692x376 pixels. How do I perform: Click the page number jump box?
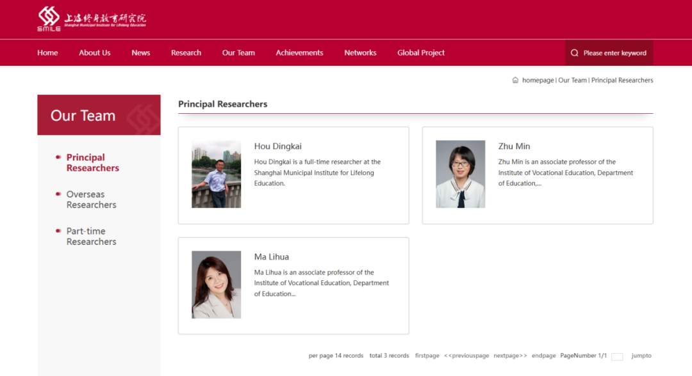coord(617,357)
